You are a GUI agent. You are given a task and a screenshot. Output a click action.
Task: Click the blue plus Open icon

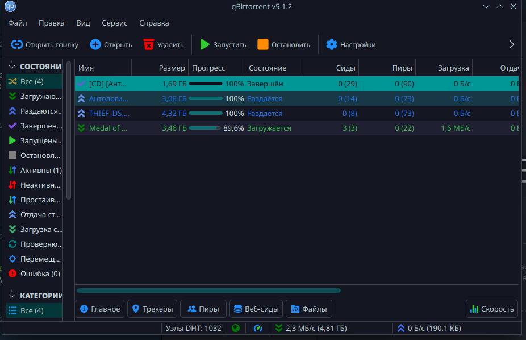95,45
